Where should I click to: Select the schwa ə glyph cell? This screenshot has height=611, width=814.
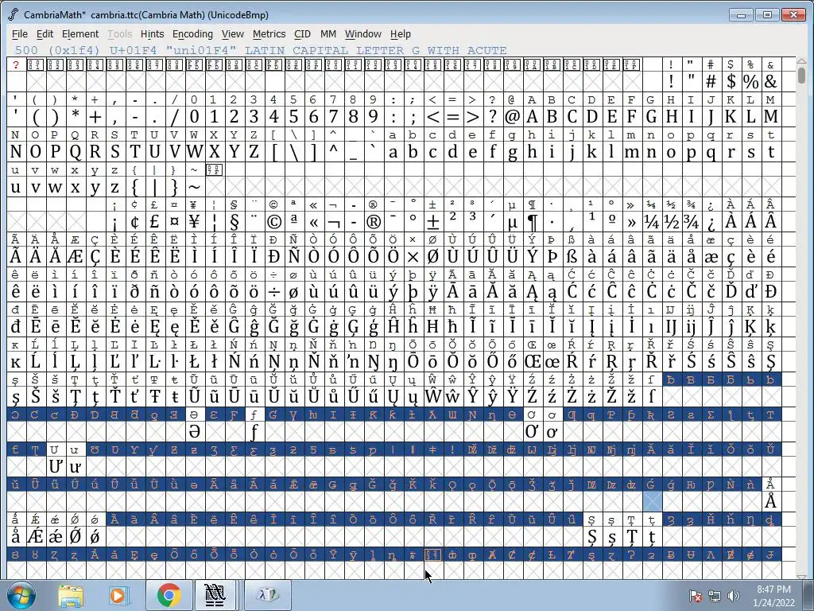click(x=194, y=432)
